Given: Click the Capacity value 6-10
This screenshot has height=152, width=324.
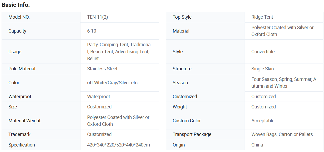Looking at the screenshot, I should [x=92, y=31].
